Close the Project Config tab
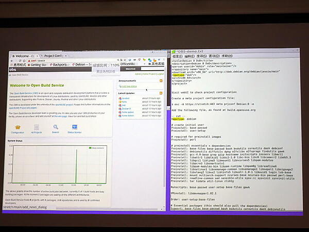The image size is (309, 232). (66, 56)
